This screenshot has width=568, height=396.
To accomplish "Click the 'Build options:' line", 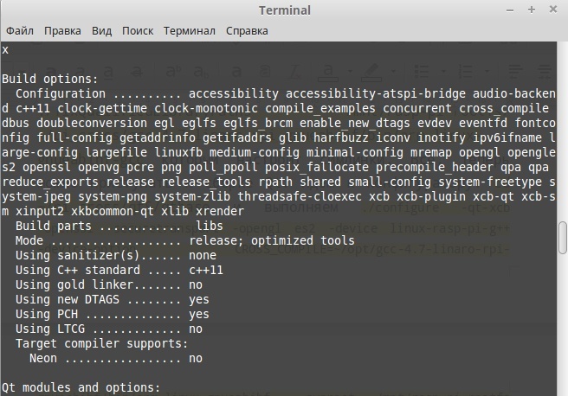I will point(50,79).
